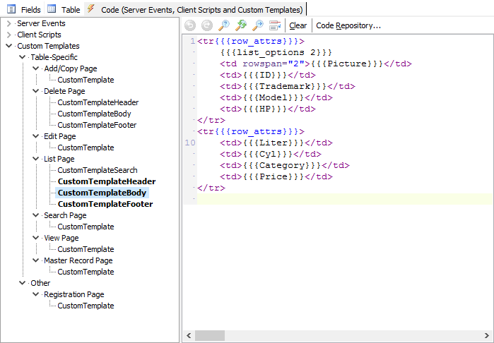The image size is (494, 343).
Task: Expand the Client Scripts tree node
Action: 8,35
